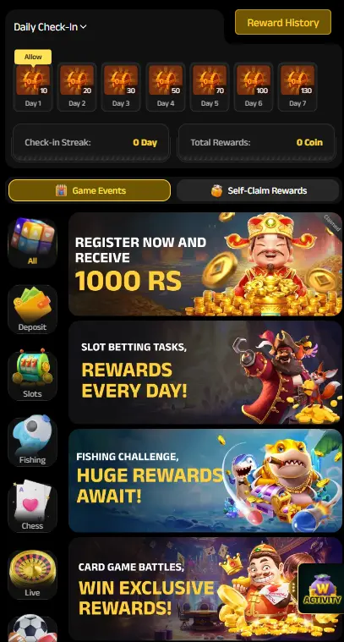Select the Live roulette category
The image size is (344, 642).
[32, 575]
